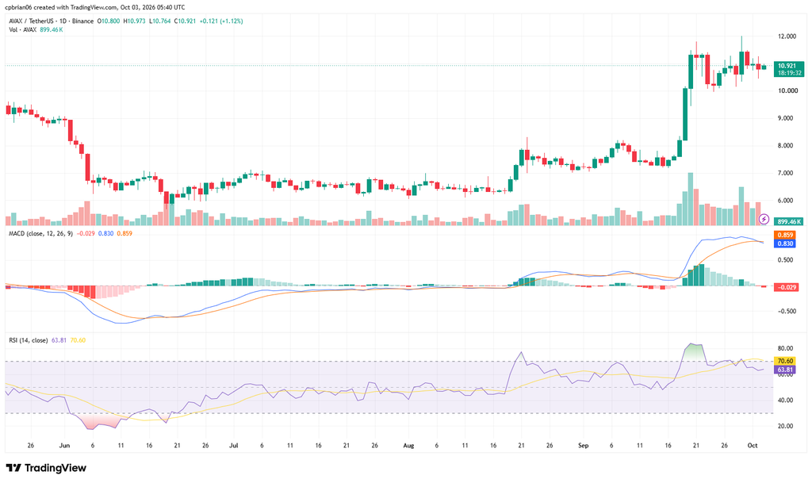Click the purple RSI label 63.81
The height and width of the screenshot is (483, 812).
coord(785,370)
